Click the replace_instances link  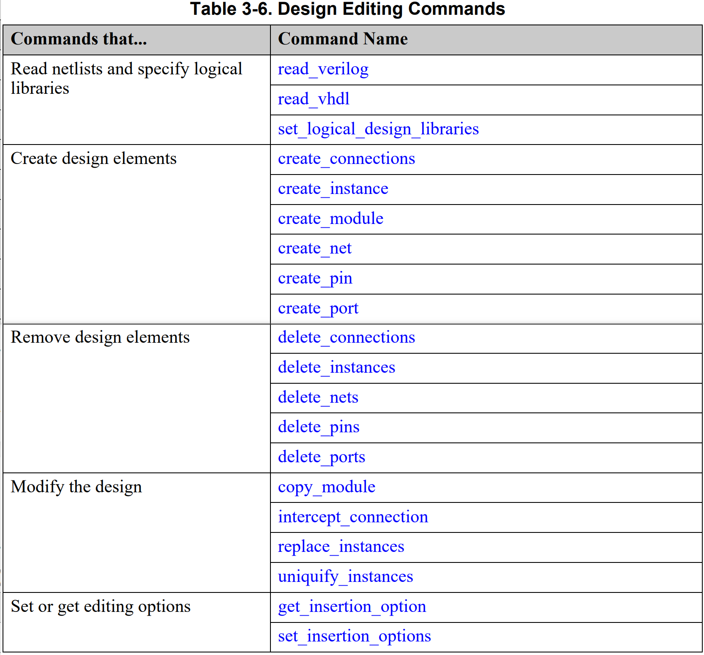[x=341, y=547]
